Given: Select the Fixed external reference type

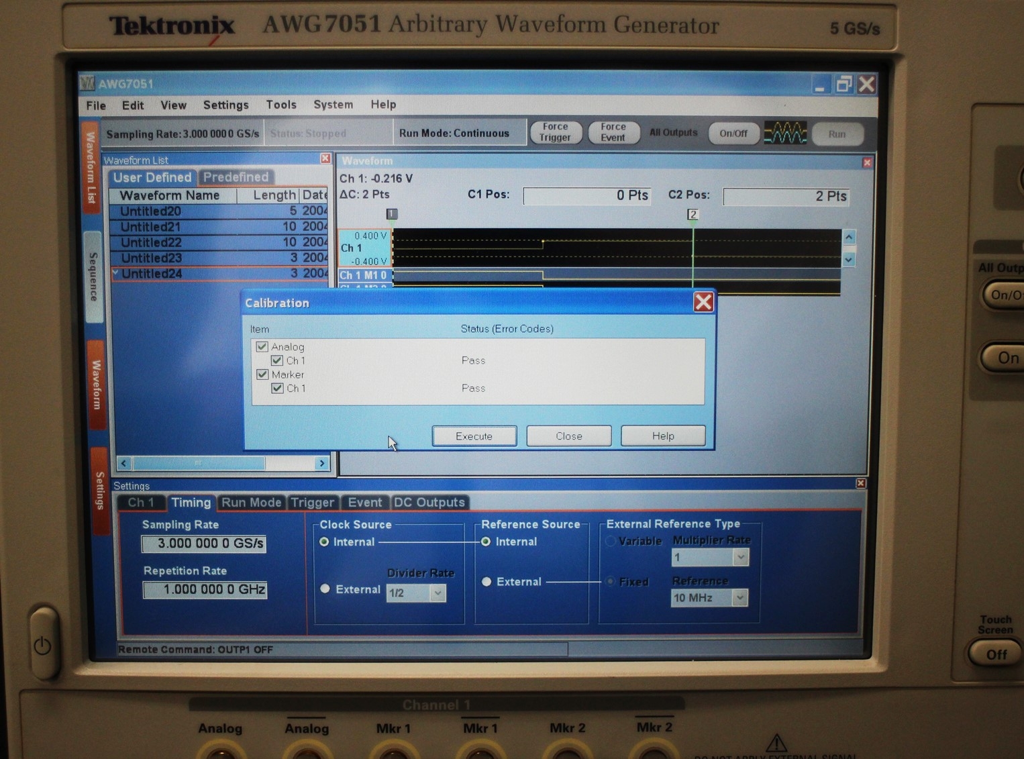Looking at the screenshot, I should click(610, 581).
